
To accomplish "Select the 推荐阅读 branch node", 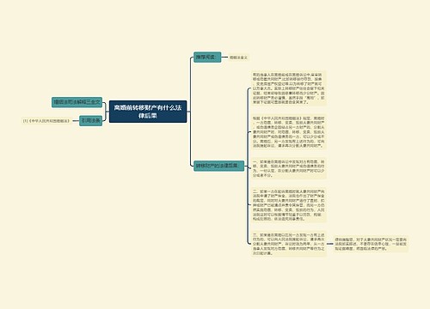I will (207, 58).
